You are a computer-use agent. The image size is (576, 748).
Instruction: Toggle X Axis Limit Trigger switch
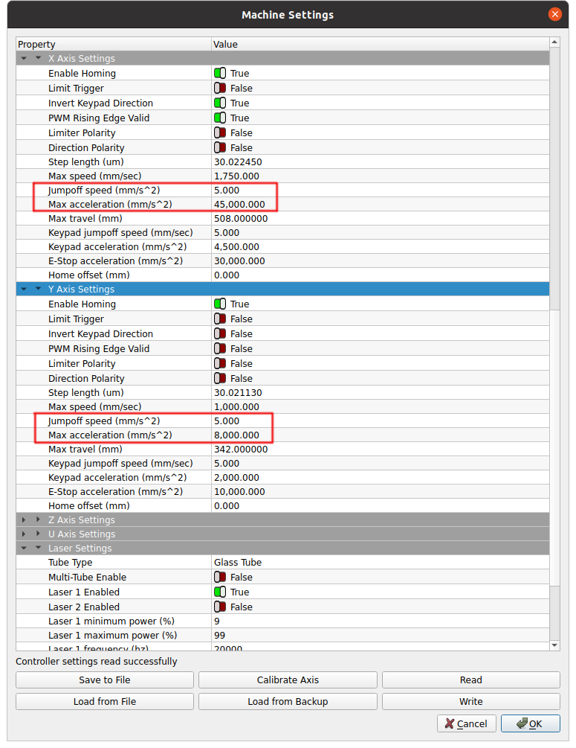tap(220, 89)
